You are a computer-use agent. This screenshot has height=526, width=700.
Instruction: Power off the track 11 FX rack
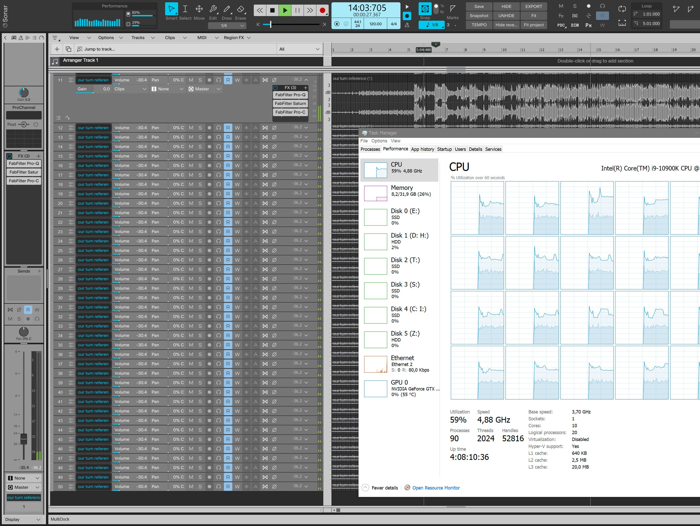275,88
